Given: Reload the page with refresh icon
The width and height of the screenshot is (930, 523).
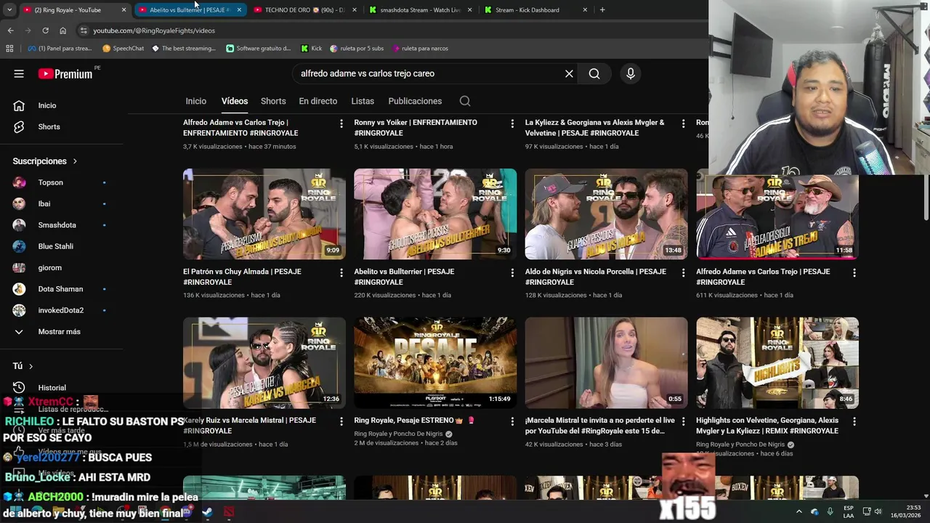Looking at the screenshot, I should (x=45, y=31).
